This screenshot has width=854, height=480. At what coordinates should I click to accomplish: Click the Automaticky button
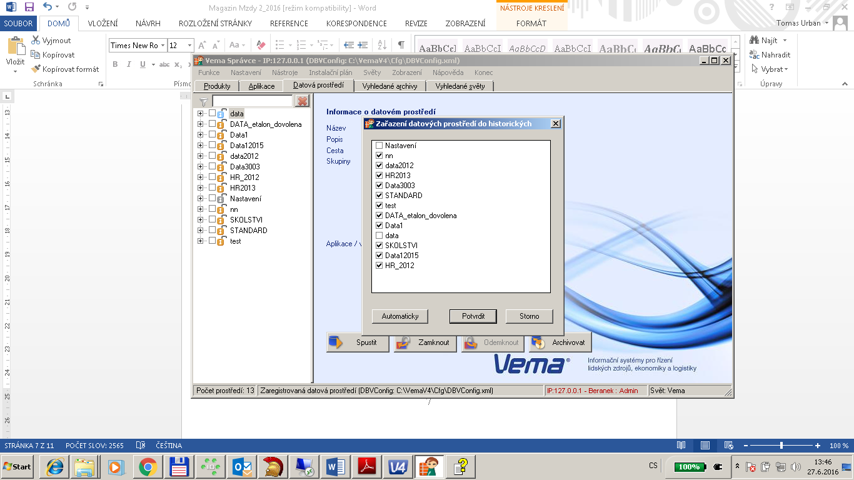pos(400,316)
